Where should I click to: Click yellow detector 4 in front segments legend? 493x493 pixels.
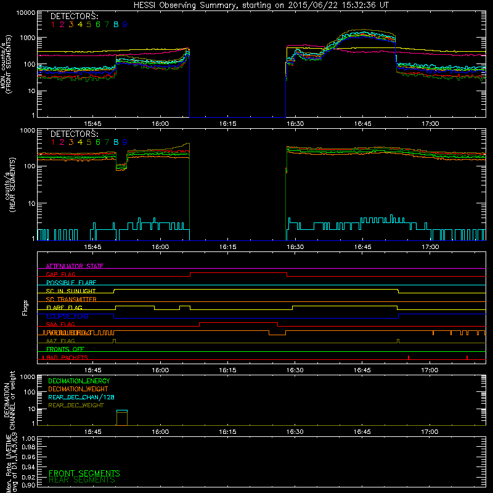click(80, 25)
